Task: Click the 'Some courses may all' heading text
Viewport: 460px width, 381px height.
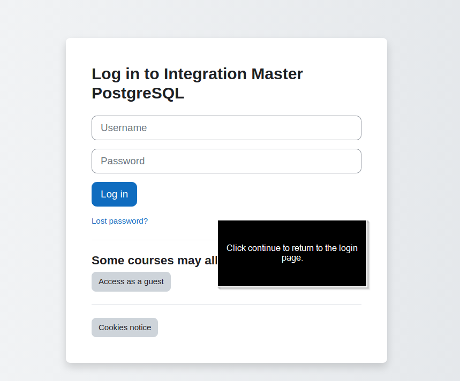Action: [x=155, y=260]
